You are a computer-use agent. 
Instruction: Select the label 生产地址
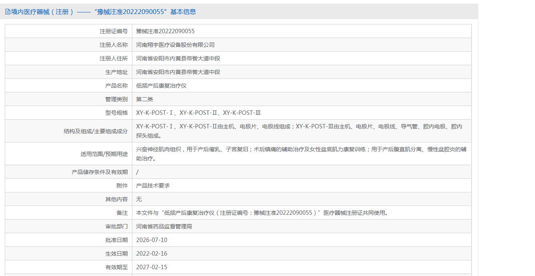(116, 72)
